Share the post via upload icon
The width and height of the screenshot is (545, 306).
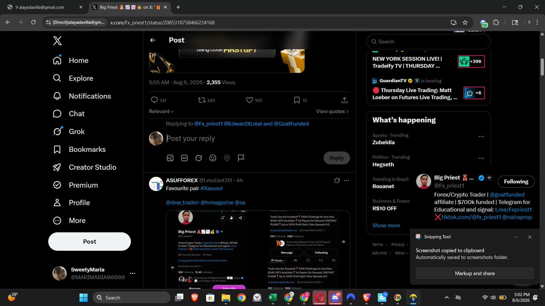[344, 100]
